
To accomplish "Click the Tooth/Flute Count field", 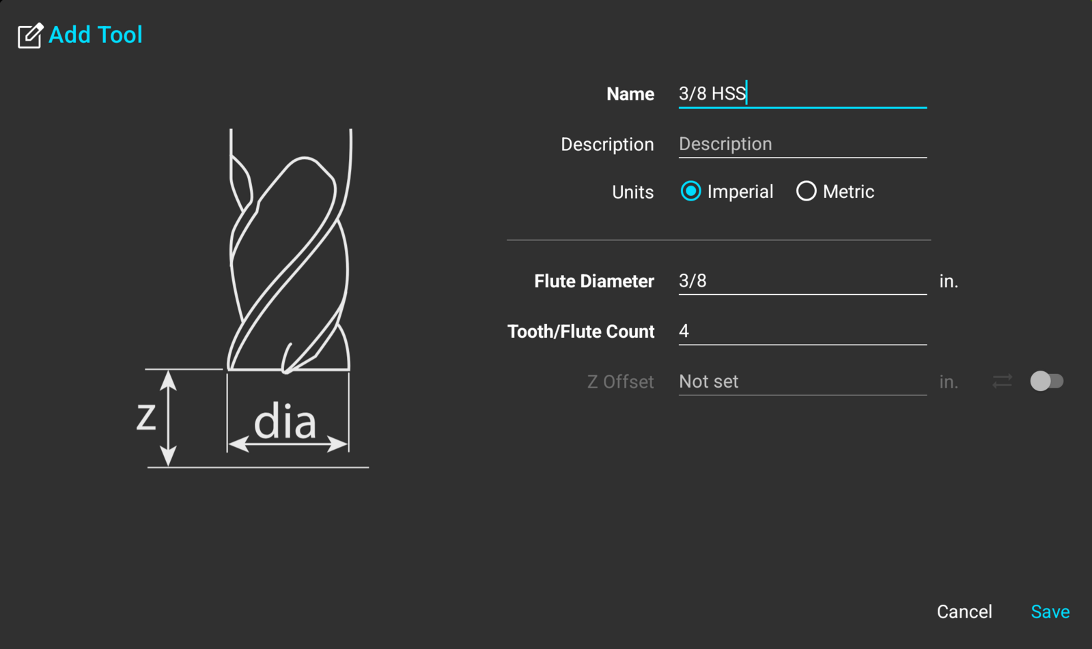I will tap(802, 331).
